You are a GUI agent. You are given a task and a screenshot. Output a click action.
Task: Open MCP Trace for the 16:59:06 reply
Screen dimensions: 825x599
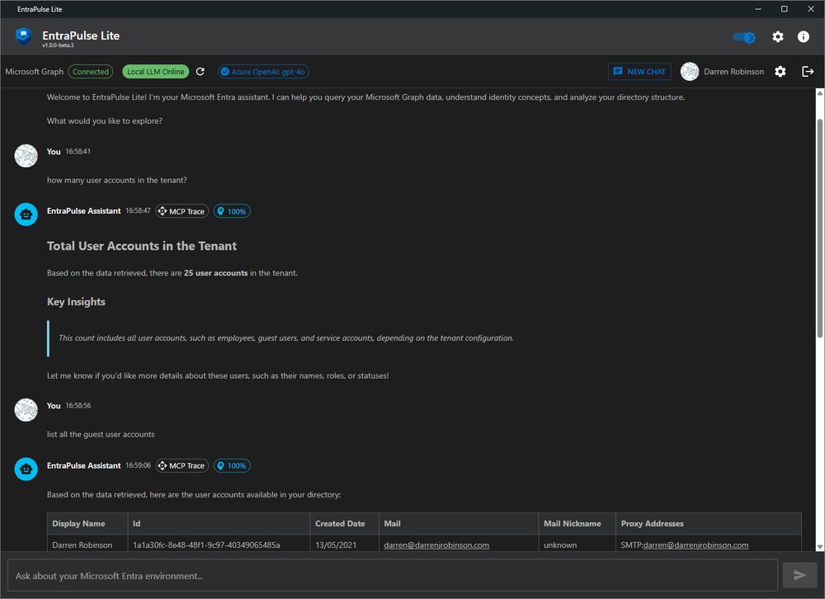click(x=182, y=466)
